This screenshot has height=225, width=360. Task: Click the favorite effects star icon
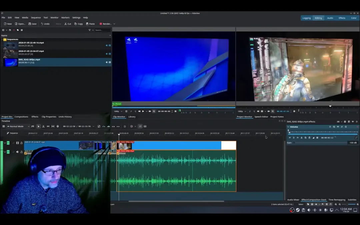coord(125,126)
